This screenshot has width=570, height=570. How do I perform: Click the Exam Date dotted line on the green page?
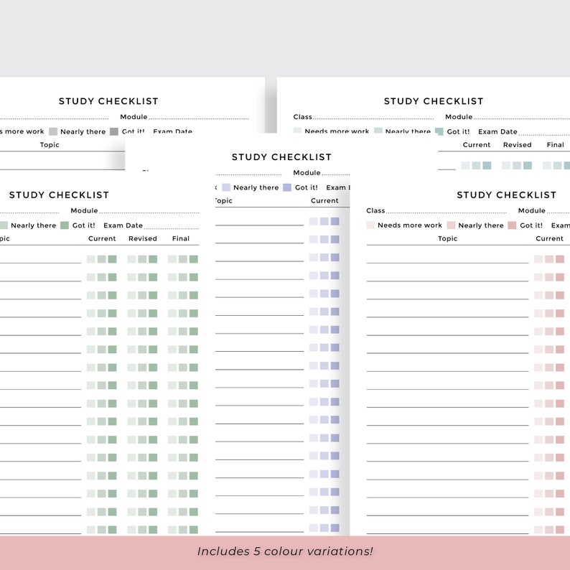(172, 229)
